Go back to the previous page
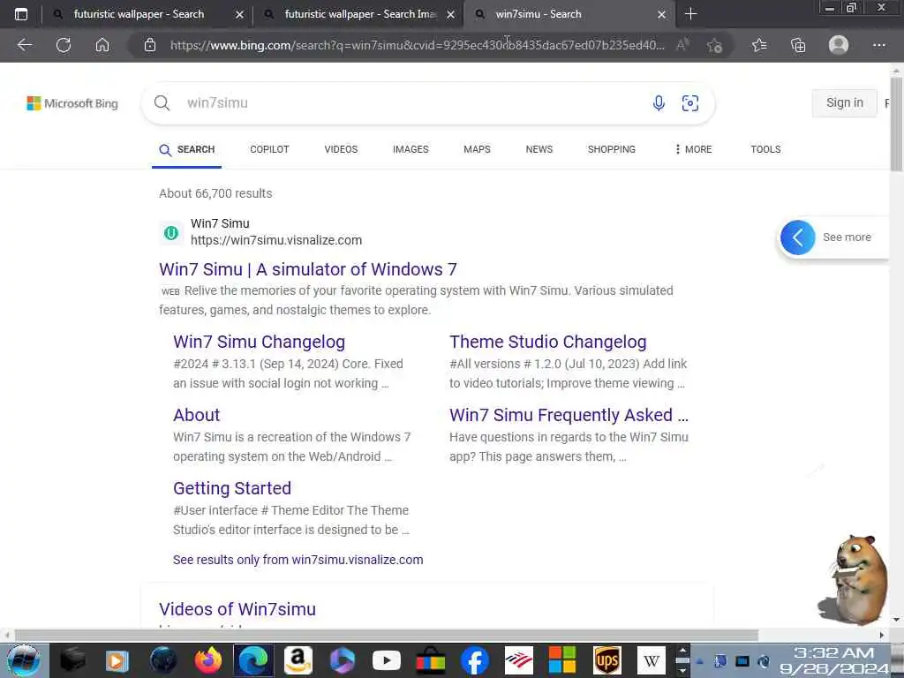The height and width of the screenshot is (678, 904). pos(24,45)
